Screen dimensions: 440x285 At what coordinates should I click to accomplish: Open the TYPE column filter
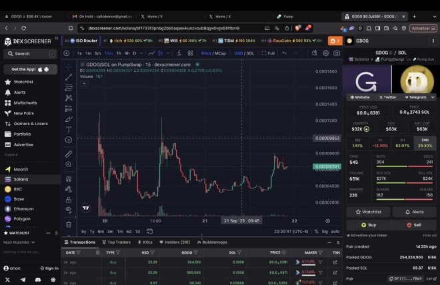(x=118, y=252)
